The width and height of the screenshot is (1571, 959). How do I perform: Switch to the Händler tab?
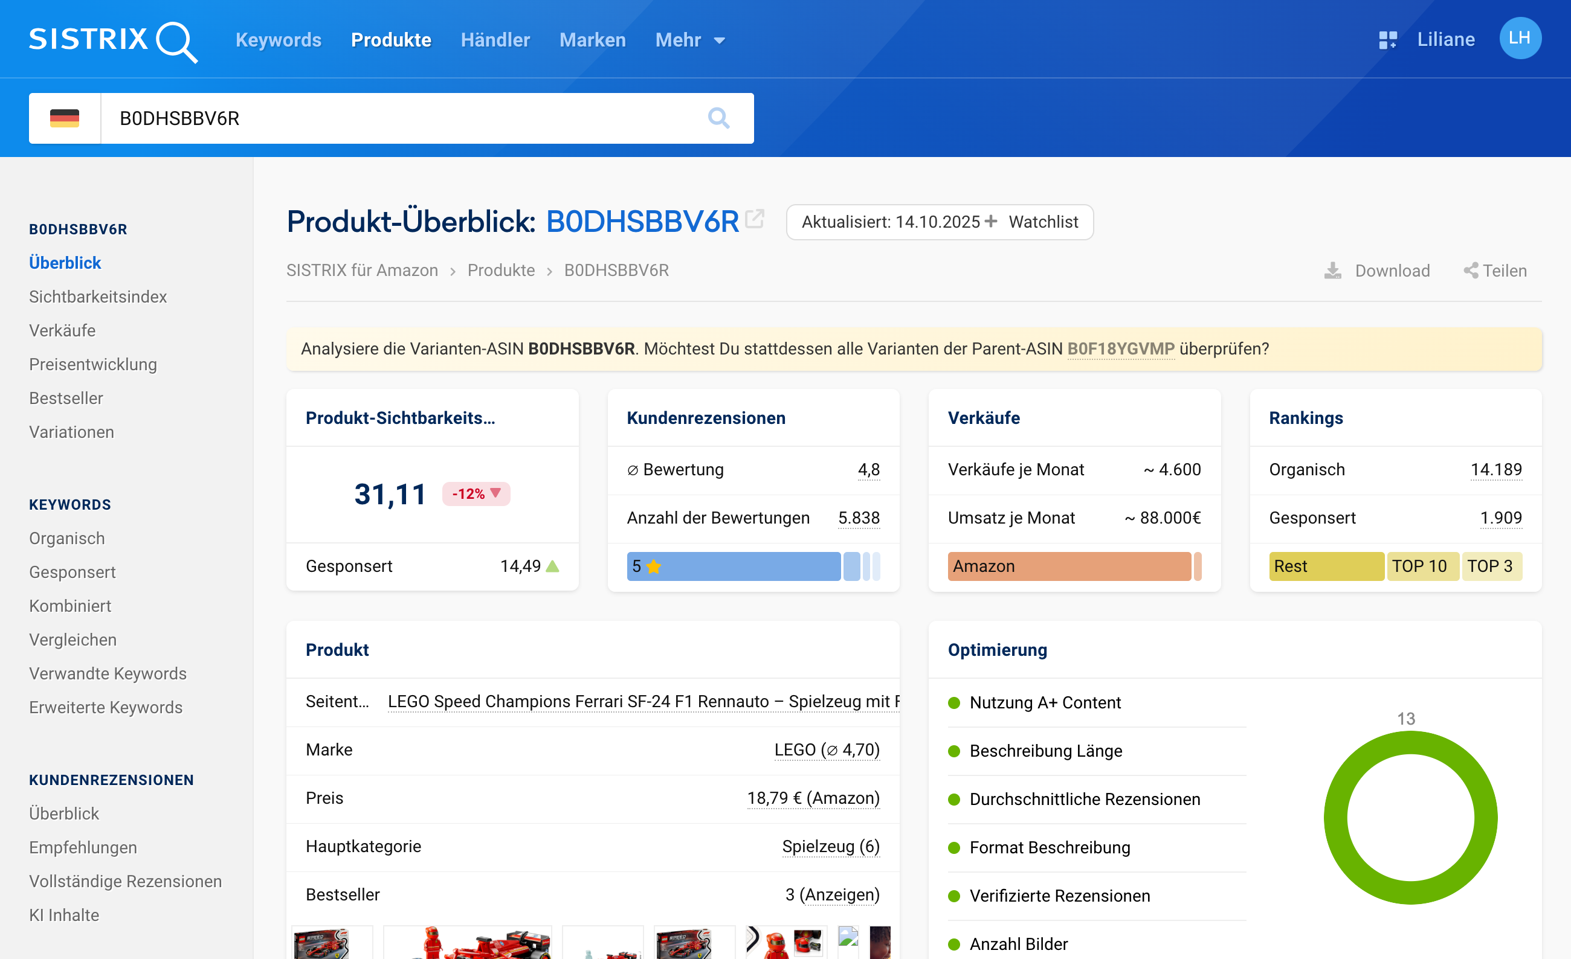point(495,40)
